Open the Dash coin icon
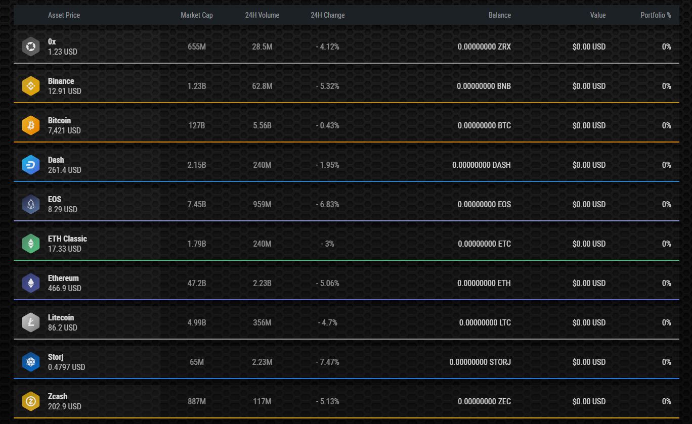692x424 pixels. 31,165
